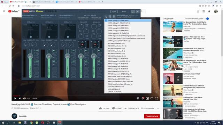The image size is (223, 125).
Task: Open video player settings gear
Action: tap(143, 98)
